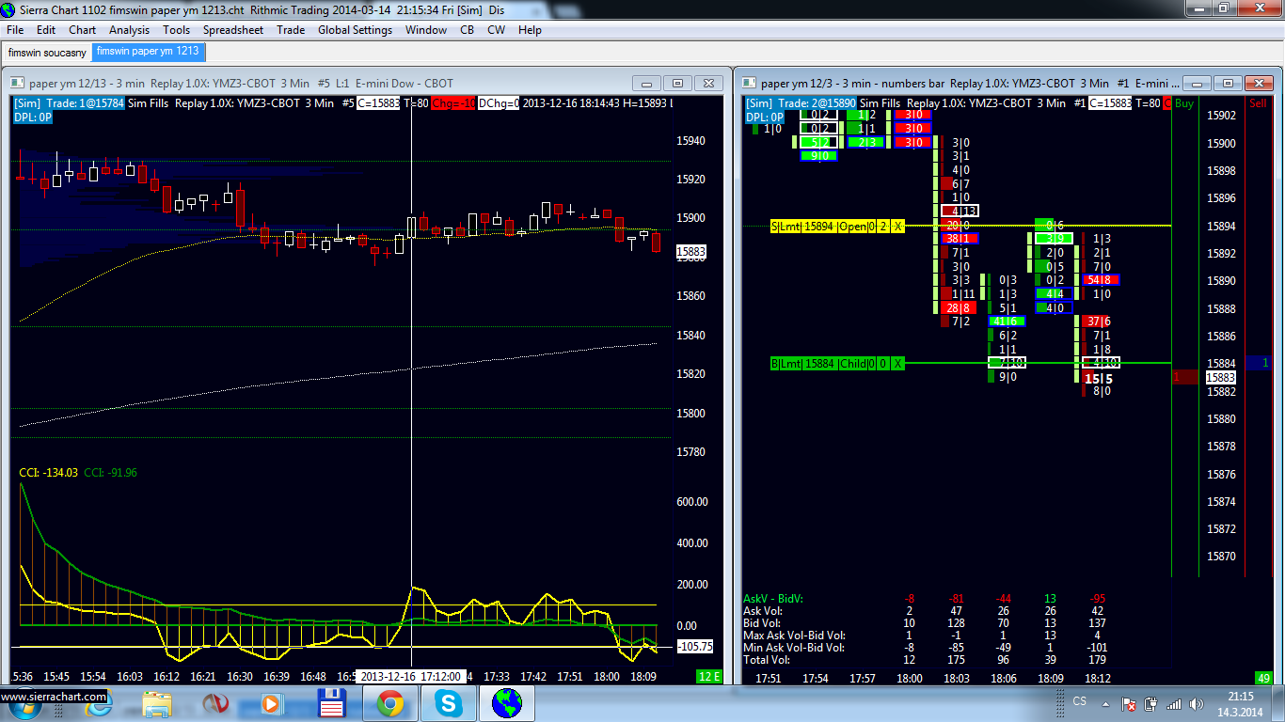Image resolution: width=1285 pixels, height=722 pixels.
Task: Open Skype from the taskbar
Action: (x=449, y=703)
